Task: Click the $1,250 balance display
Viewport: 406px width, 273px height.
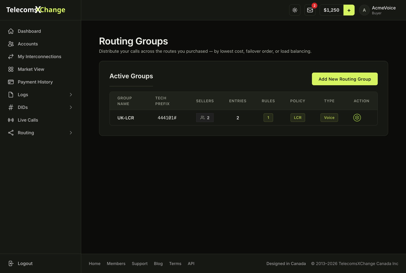Action: click(331, 10)
